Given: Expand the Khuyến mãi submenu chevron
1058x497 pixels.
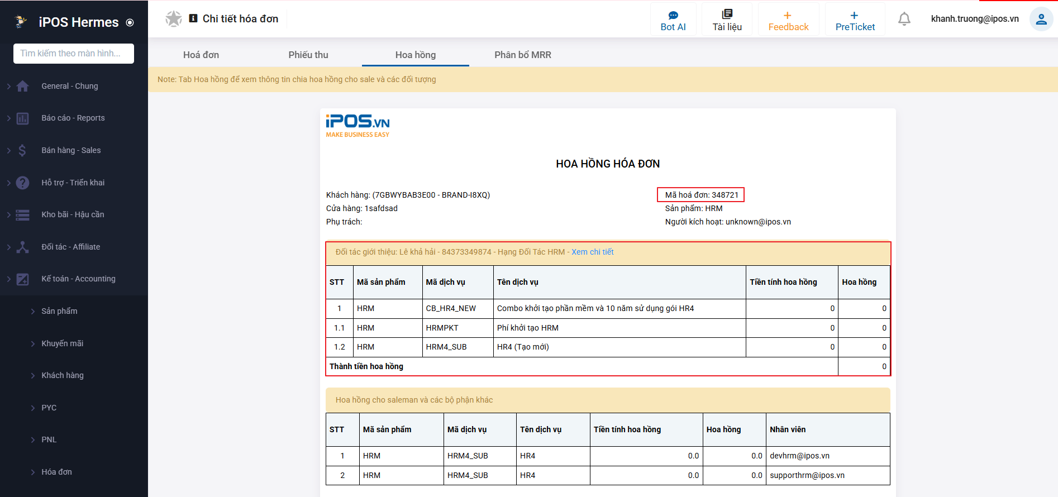Looking at the screenshot, I should (33, 343).
